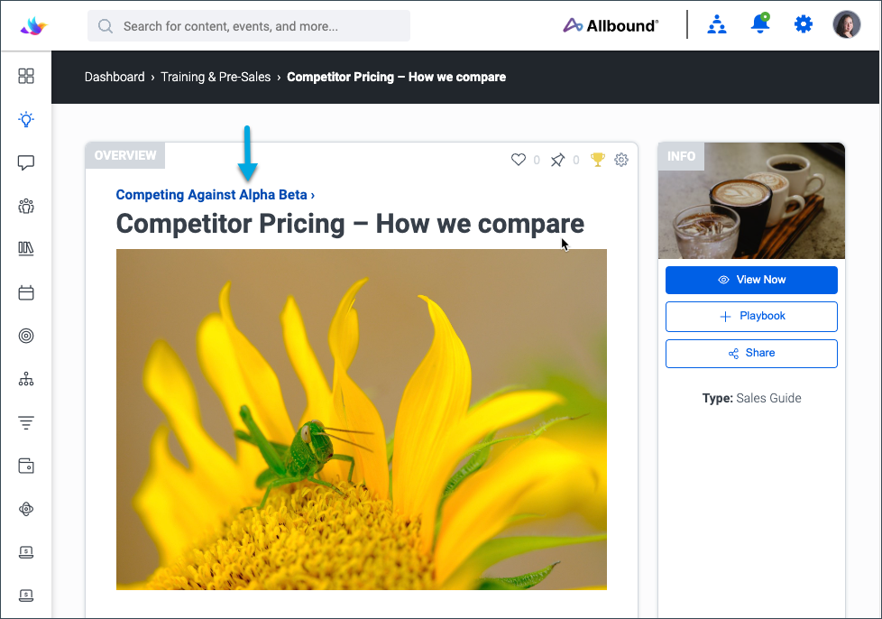
Task: Open the calendar icon in sidebar
Action: point(26,292)
